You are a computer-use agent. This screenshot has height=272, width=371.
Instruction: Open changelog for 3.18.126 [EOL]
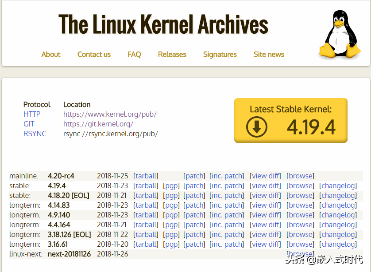point(338,235)
